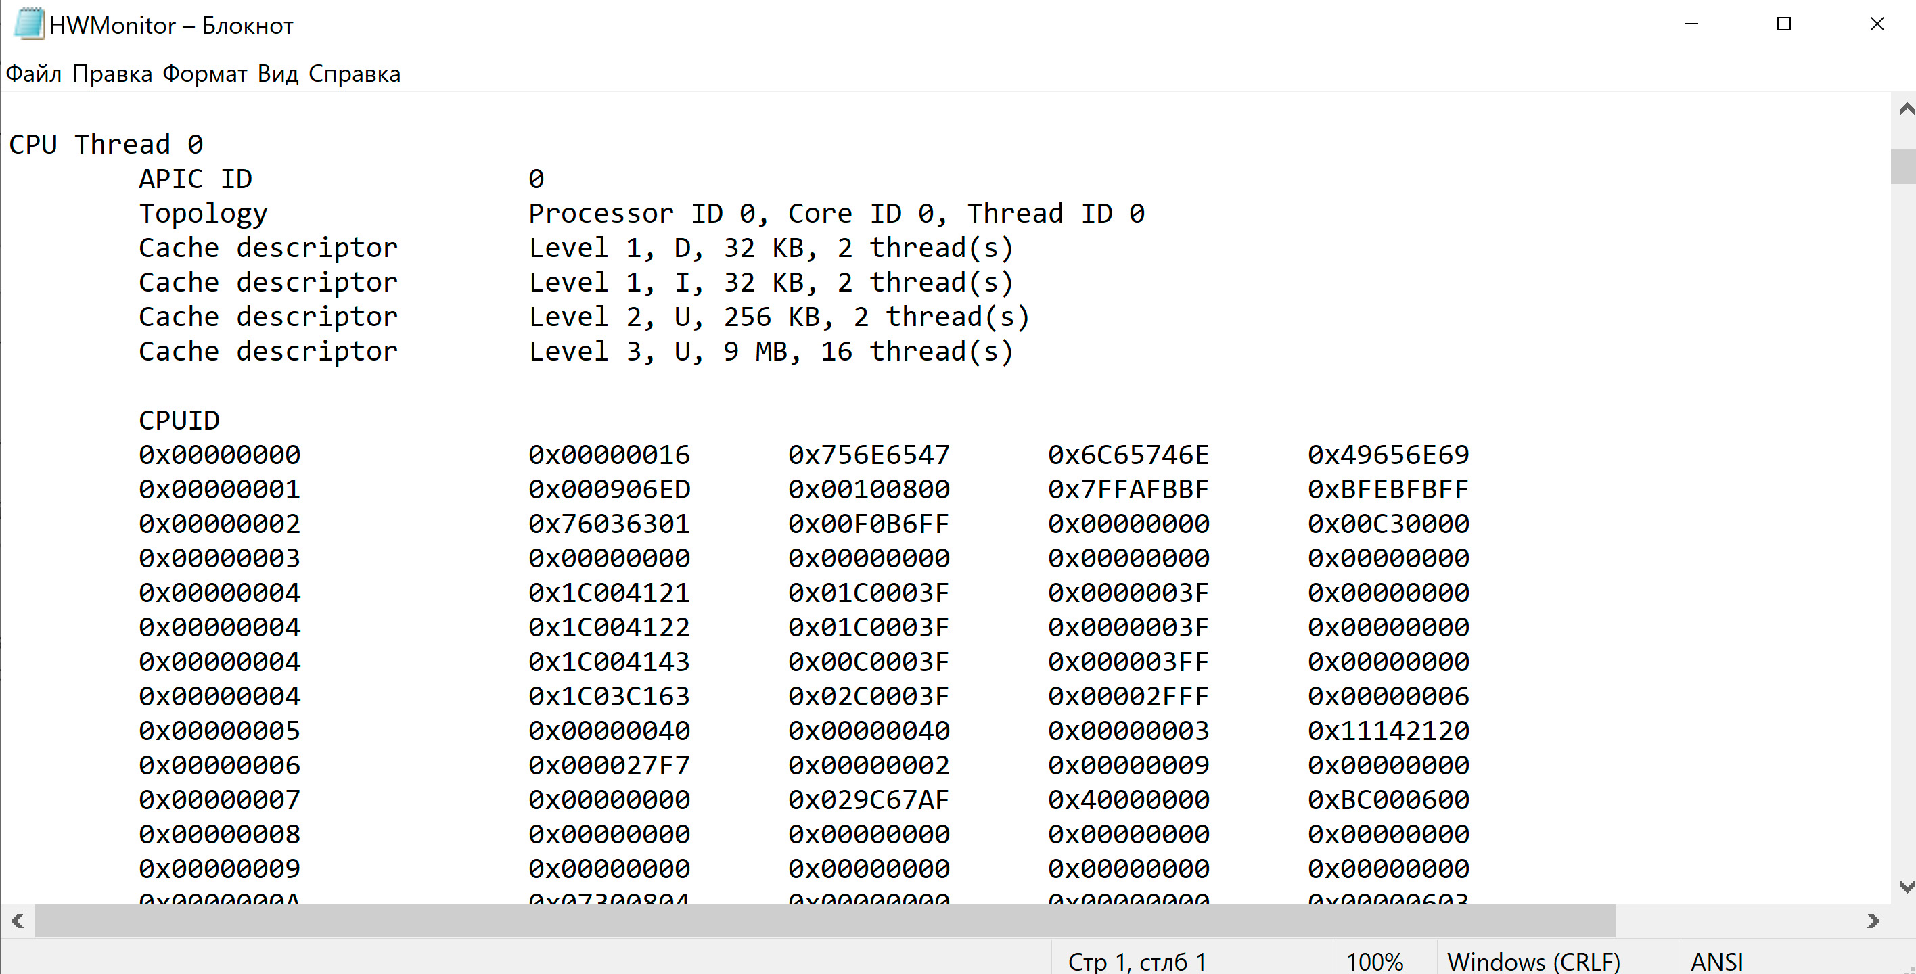
Task: Click the 100% zoom status indicator
Action: [x=1375, y=961]
